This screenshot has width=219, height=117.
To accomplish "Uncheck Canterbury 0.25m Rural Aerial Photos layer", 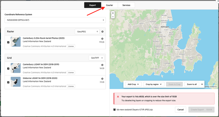I will tap(8, 42).
